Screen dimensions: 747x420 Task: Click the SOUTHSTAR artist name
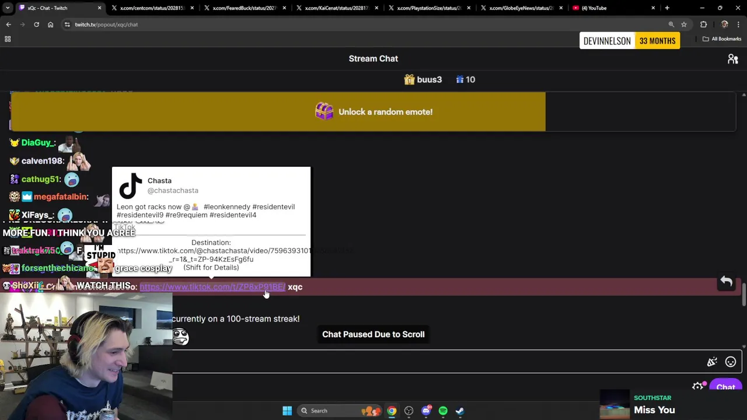652,398
